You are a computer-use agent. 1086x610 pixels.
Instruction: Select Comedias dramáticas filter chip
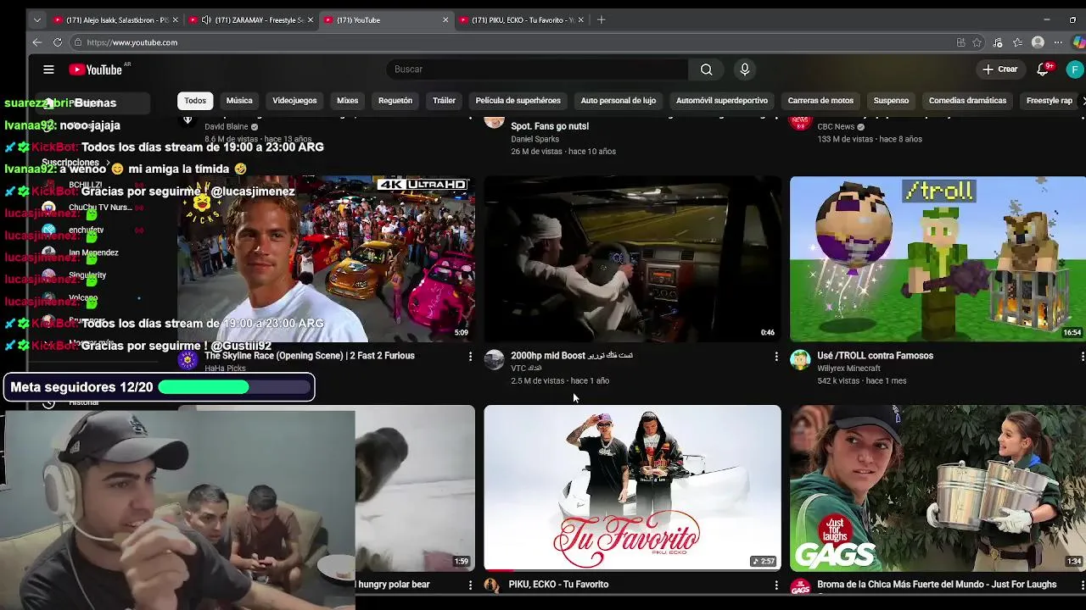967,101
